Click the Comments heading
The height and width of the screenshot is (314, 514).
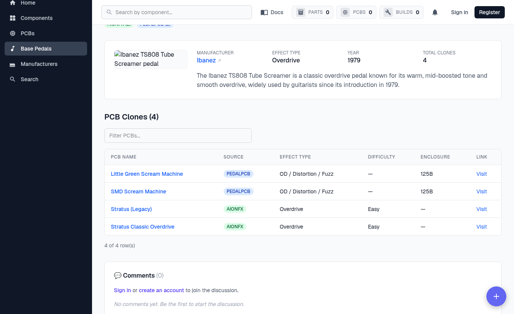pyautogui.click(x=139, y=275)
